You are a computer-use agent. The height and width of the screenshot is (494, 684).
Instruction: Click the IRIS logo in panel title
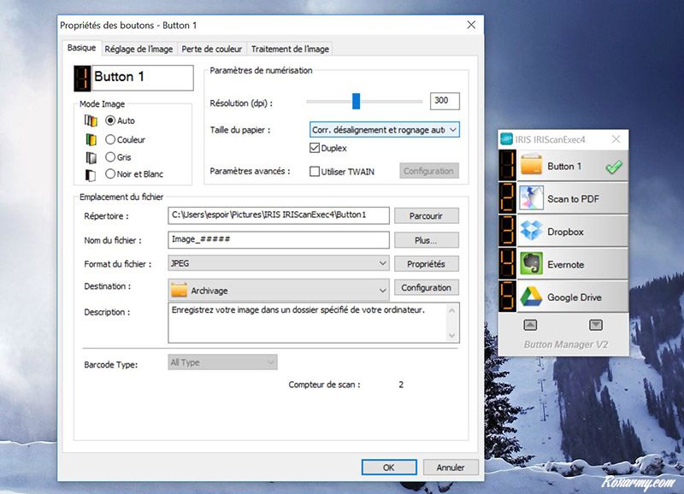click(506, 139)
